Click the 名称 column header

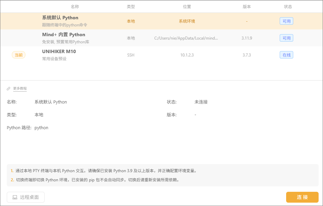pyautogui.click(x=75, y=6)
